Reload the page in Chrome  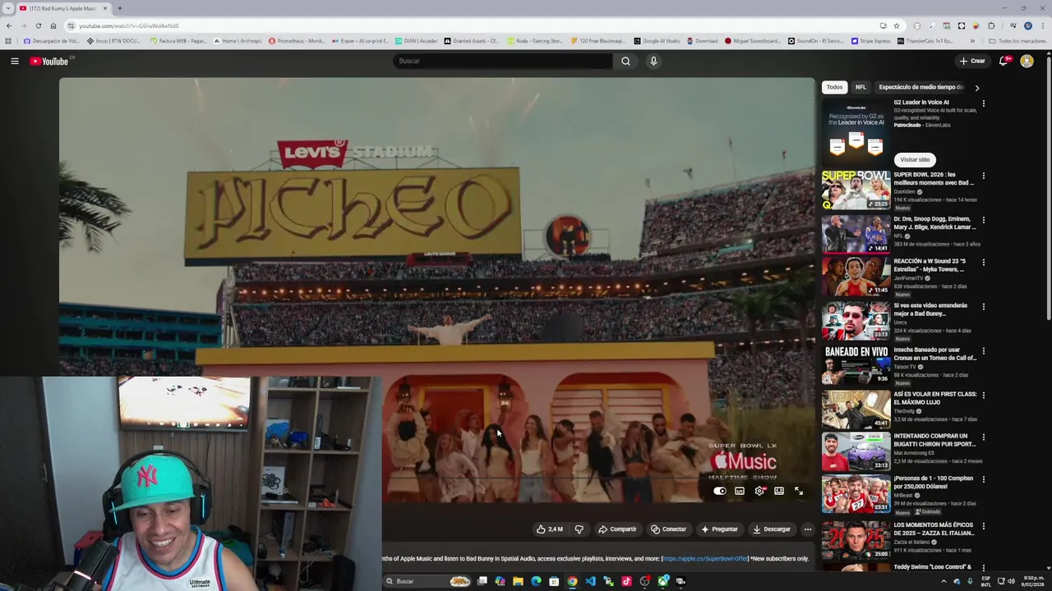[x=38, y=25]
